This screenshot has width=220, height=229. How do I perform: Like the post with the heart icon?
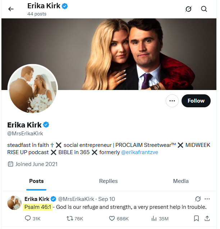pyautogui.click(x=112, y=218)
